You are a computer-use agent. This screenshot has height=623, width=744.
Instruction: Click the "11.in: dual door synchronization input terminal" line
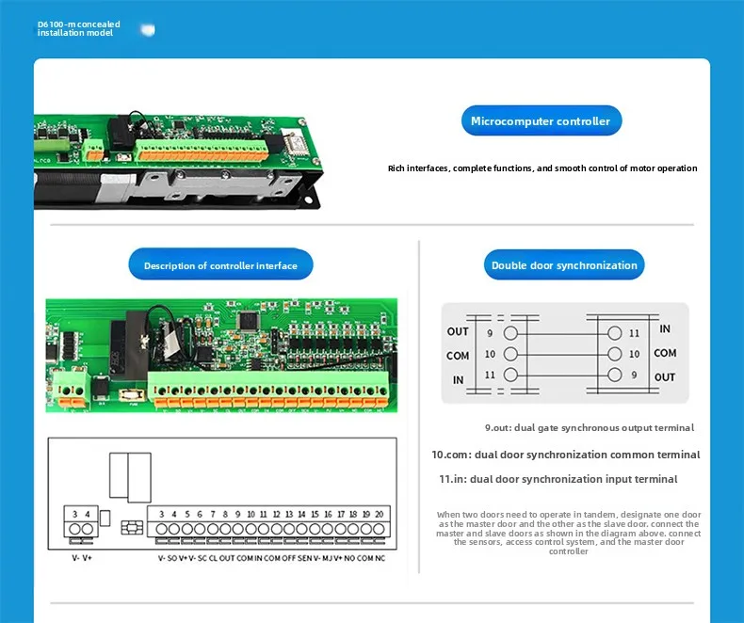tap(558, 479)
